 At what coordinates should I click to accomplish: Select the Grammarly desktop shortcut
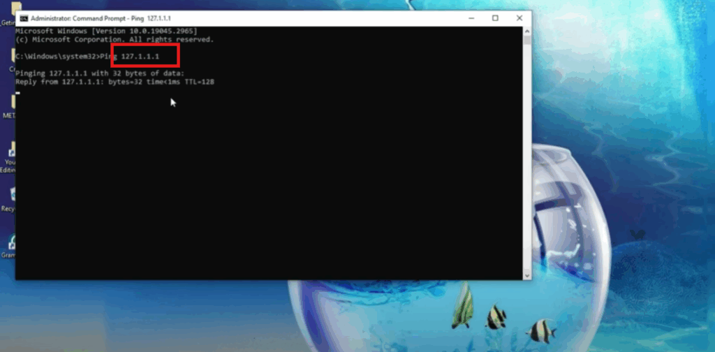9,244
